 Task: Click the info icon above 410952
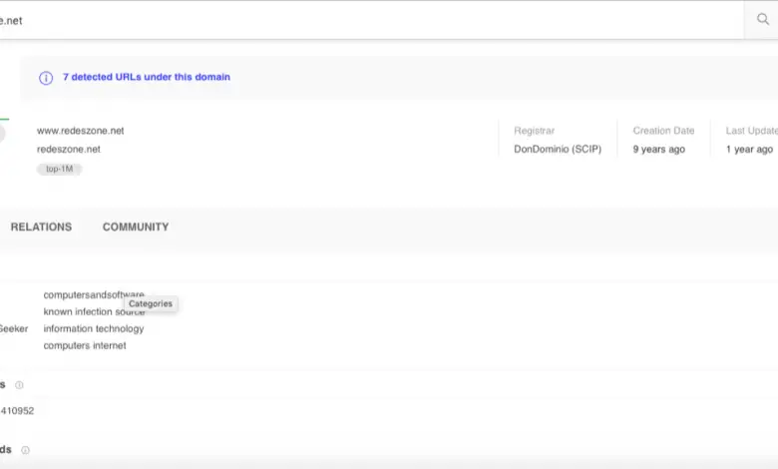point(19,385)
